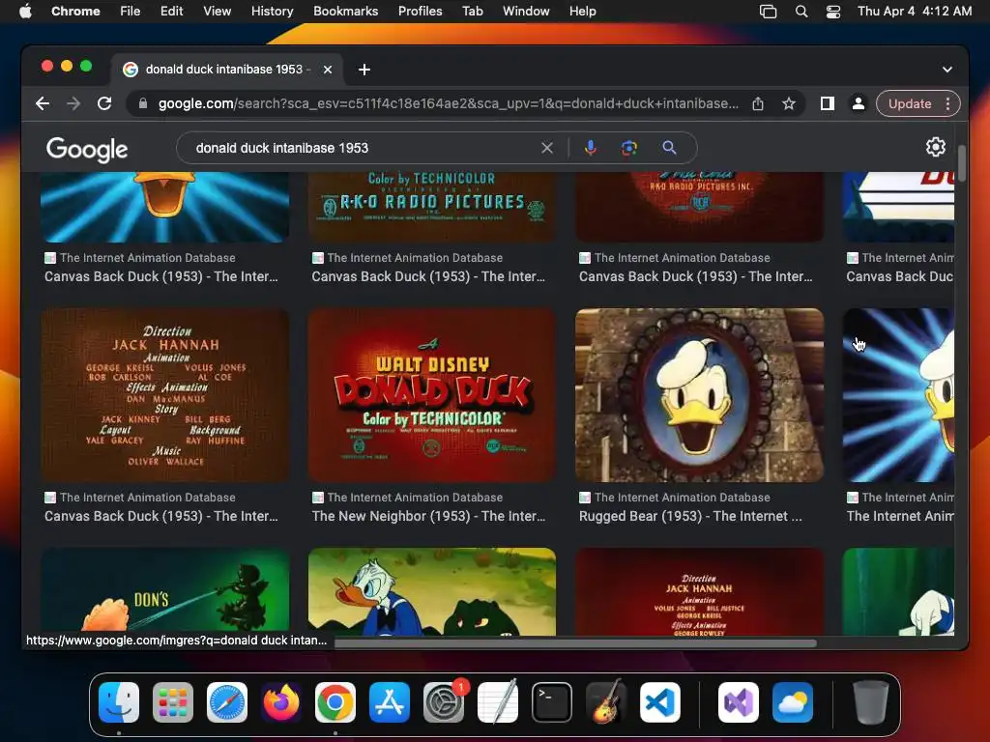The image size is (990, 742).
Task: Click the forward navigation arrow
Action: click(x=73, y=103)
